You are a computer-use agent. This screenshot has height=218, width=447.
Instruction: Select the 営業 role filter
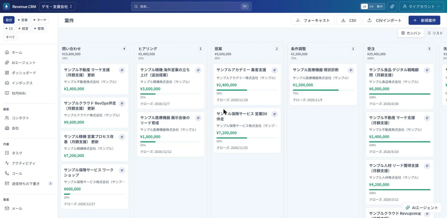click(x=23, y=20)
